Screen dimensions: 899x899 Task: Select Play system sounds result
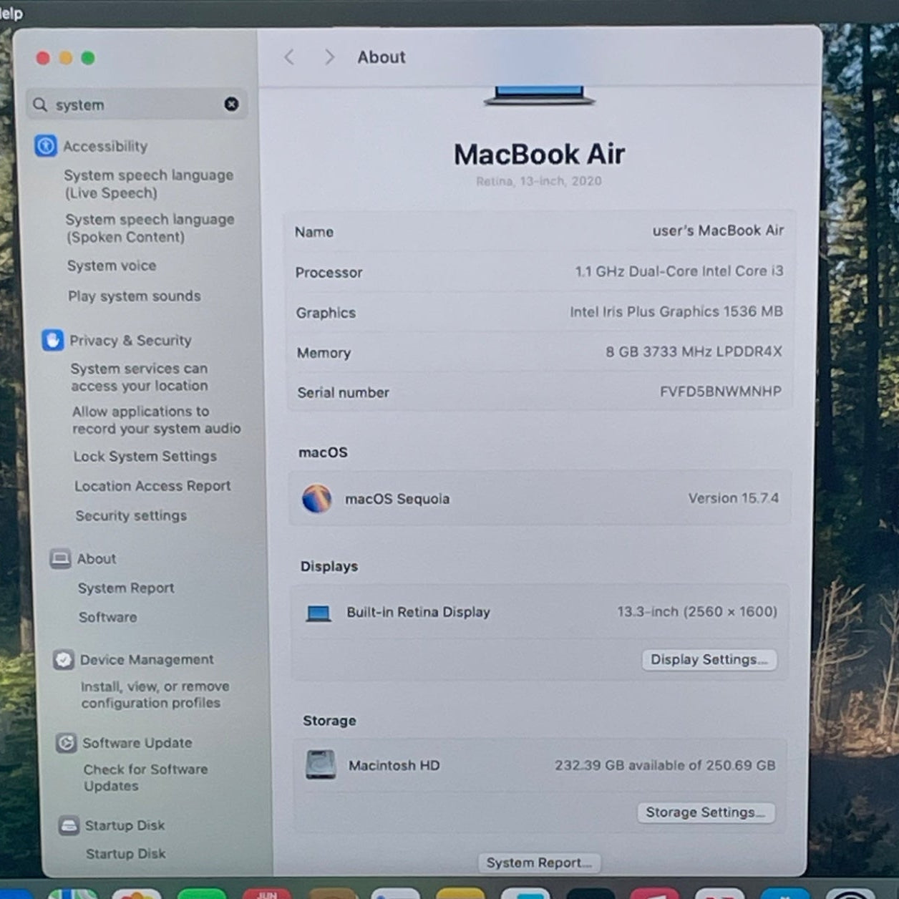135,296
